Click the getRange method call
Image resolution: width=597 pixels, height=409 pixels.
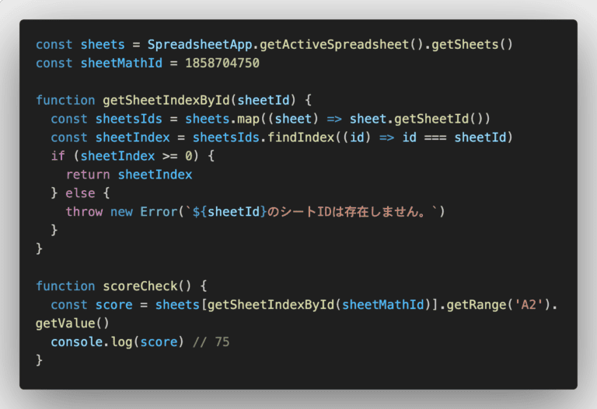point(476,305)
